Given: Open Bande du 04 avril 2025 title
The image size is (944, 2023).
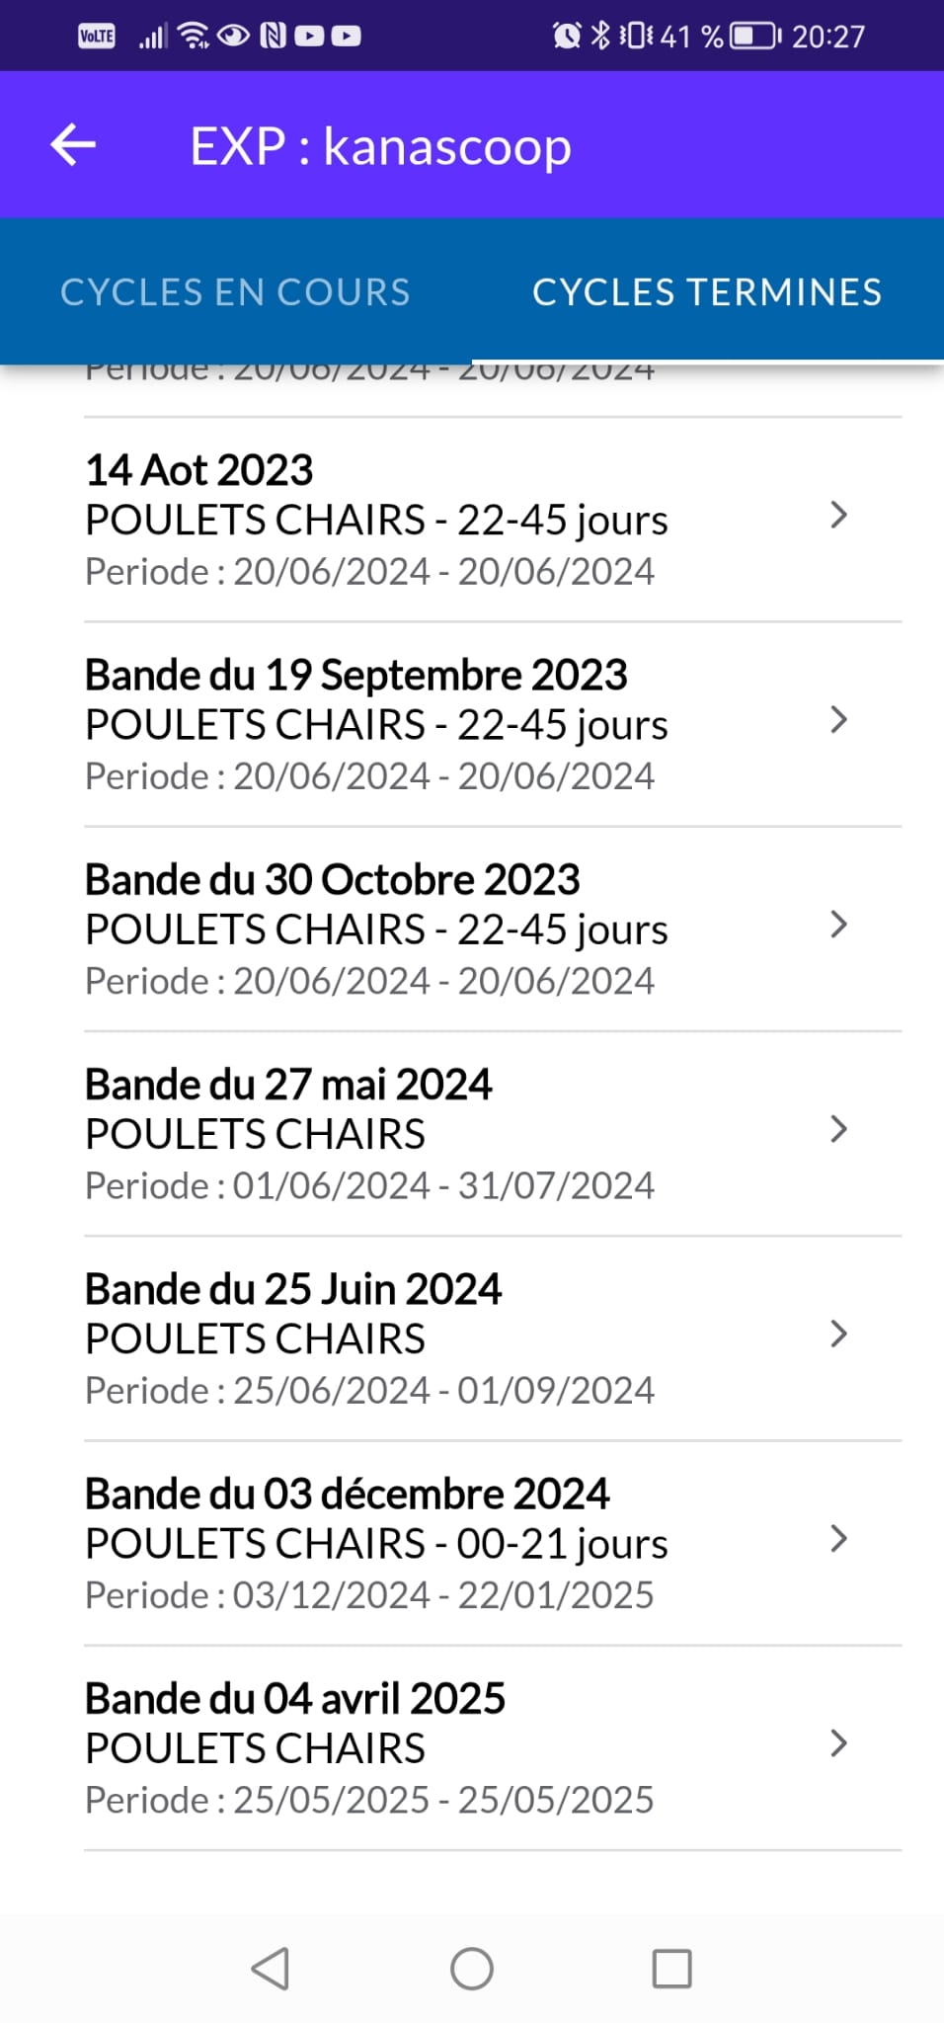Looking at the screenshot, I should point(295,1699).
